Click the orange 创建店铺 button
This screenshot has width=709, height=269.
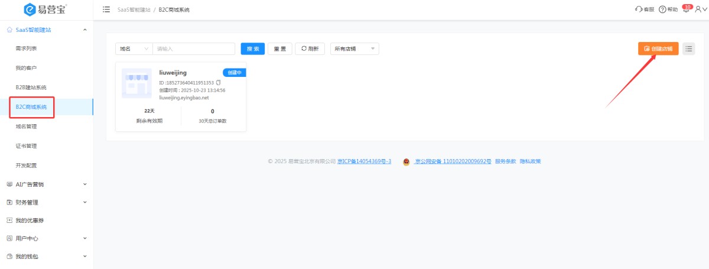tap(658, 48)
